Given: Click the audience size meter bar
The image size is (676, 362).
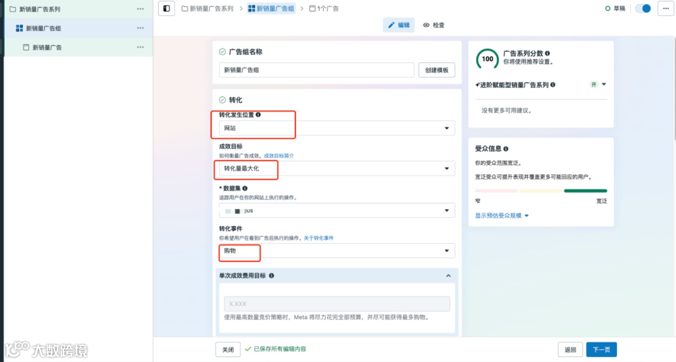Looking at the screenshot, I should coord(541,191).
